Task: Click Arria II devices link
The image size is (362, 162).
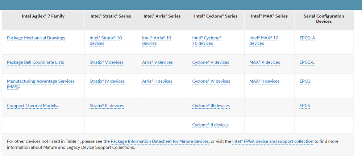Action: click(x=157, y=82)
